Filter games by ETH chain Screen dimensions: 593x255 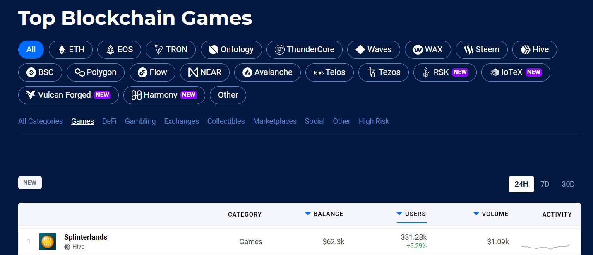click(x=71, y=50)
